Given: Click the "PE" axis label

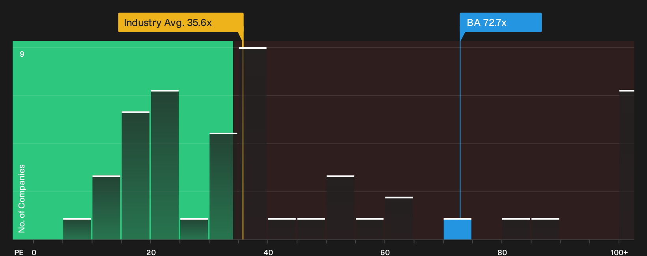Looking at the screenshot, I should coord(19,252).
